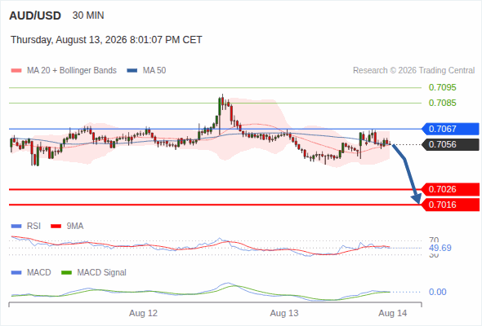
Task: Click the Research Trading Central copyright text
Action: point(413,71)
